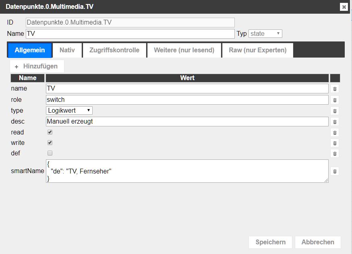The image size is (352, 254).
Task: Save changes with Speichern
Action: pos(270,242)
